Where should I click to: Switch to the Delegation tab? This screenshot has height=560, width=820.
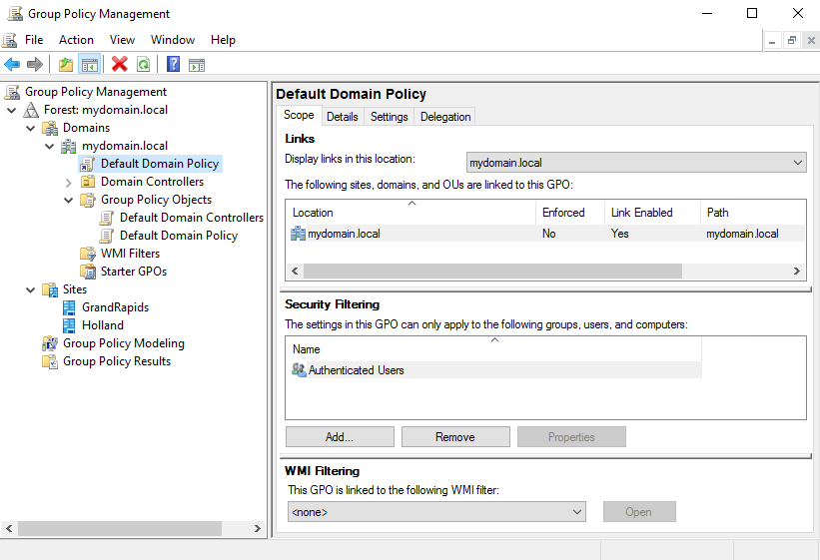click(444, 117)
